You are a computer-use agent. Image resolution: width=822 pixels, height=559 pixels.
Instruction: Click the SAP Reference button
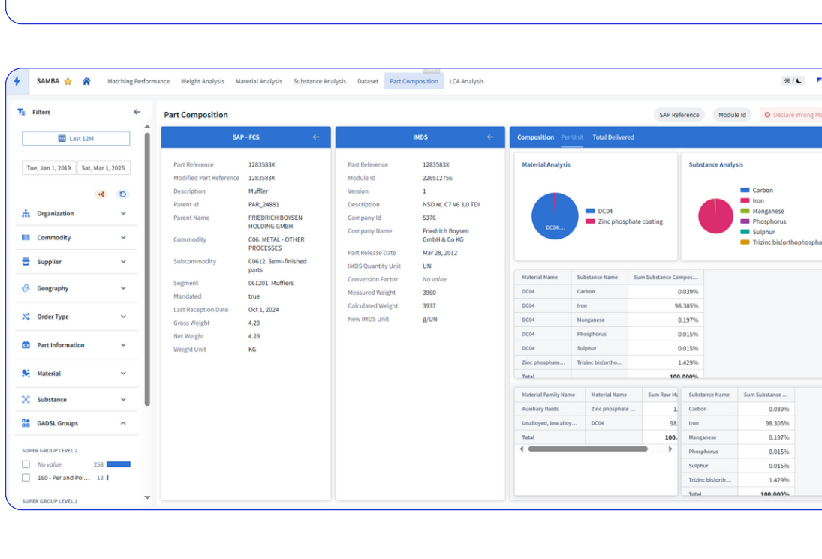coord(680,114)
